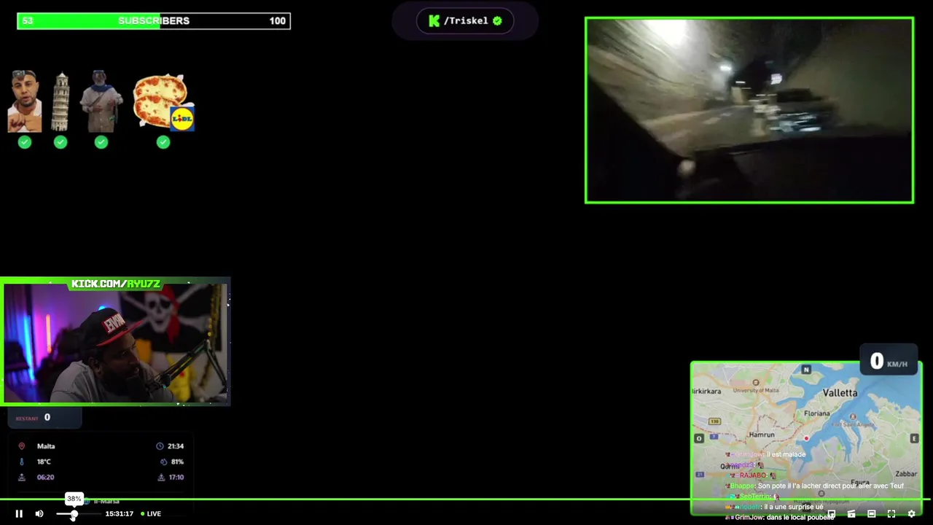933x525 pixels.
Task: Click Floriana label on the map
Action: click(817, 413)
